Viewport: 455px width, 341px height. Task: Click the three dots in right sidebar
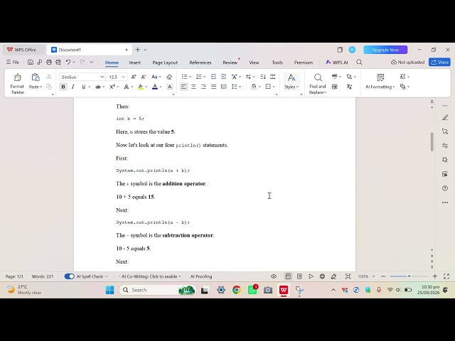pos(445,202)
